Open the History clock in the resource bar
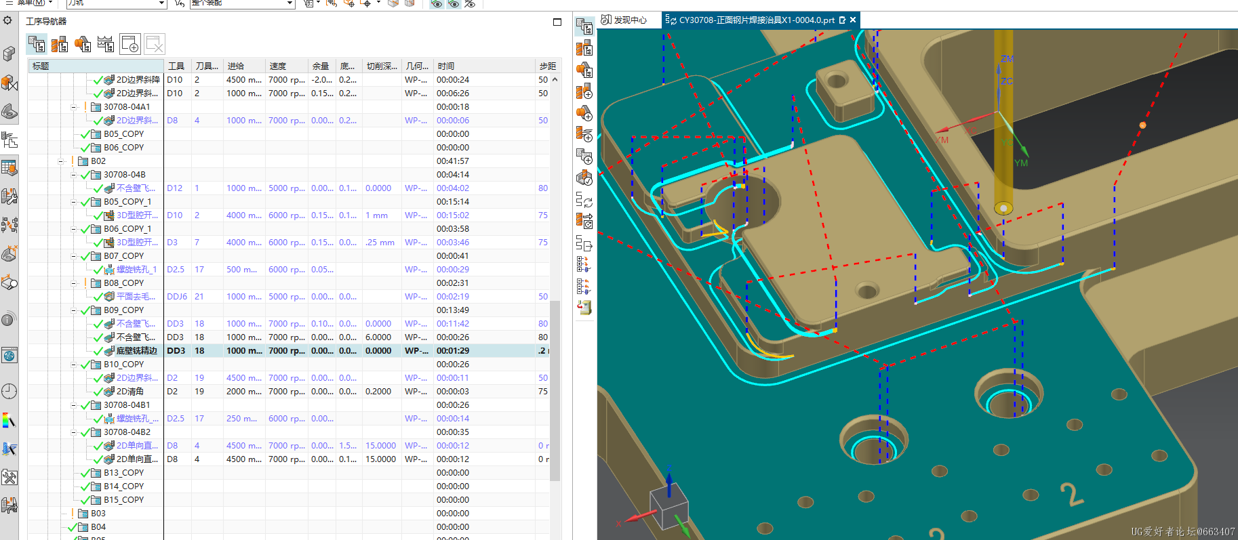Viewport: 1238px width, 540px height. 9,391
